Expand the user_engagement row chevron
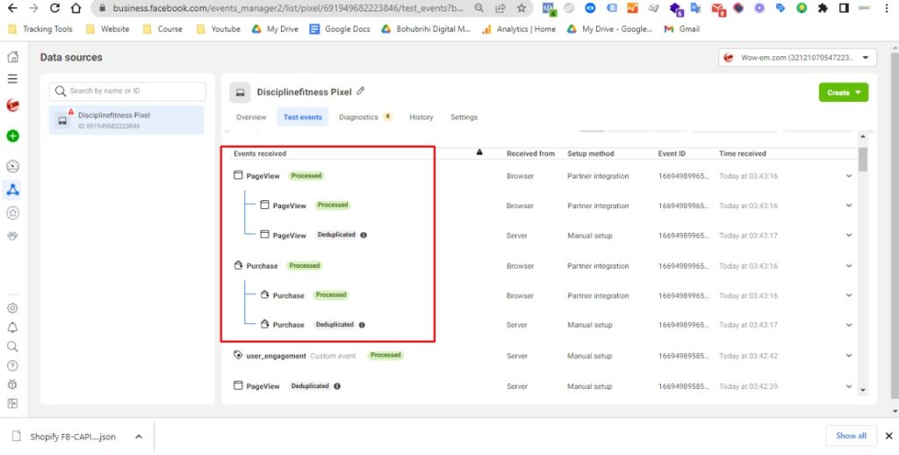This screenshot has height=455, width=899. [849, 357]
